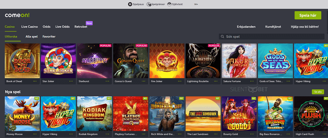Open the Självtest gauge icon
The width and height of the screenshot is (328, 138).
click(169, 4)
